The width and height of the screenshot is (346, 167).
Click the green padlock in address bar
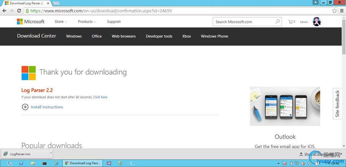coord(27,10)
